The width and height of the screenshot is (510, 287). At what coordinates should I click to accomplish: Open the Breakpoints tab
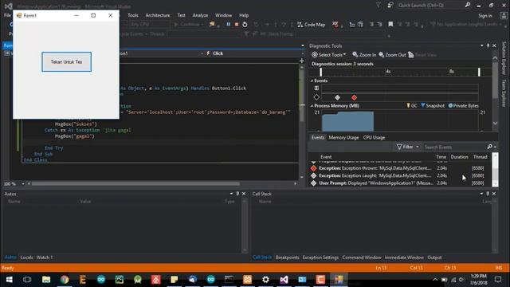[x=287, y=258]
